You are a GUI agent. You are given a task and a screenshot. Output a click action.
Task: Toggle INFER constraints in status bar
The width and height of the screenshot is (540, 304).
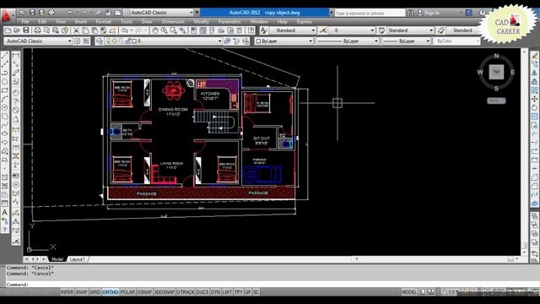tap(67, 292)
